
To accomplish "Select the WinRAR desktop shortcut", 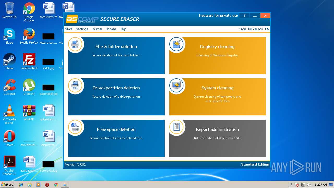I will [29, 113].
